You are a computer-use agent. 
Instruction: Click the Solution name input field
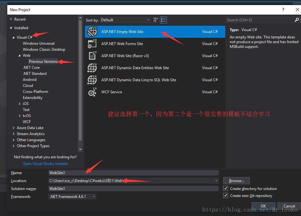pos(133,189)
